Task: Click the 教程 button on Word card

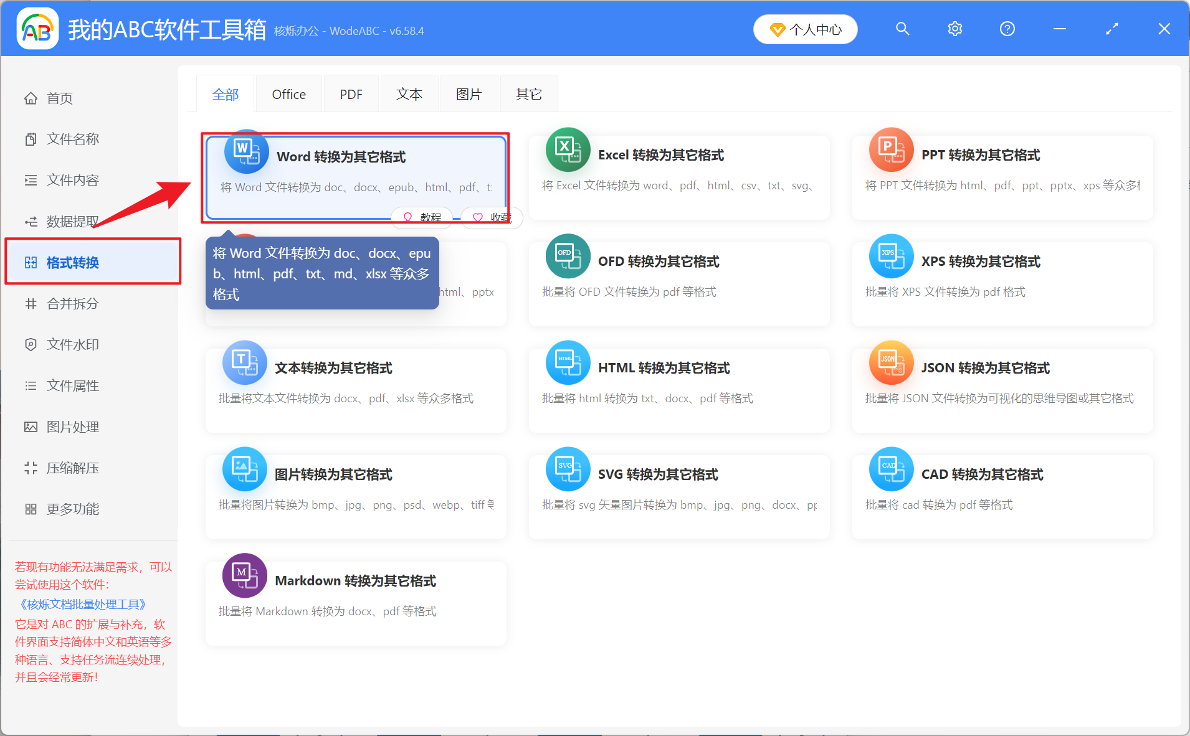Action: click(x=422, y=217)
